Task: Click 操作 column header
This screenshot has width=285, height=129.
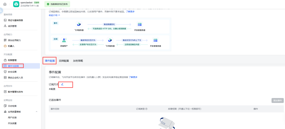Action: point(256,109)
